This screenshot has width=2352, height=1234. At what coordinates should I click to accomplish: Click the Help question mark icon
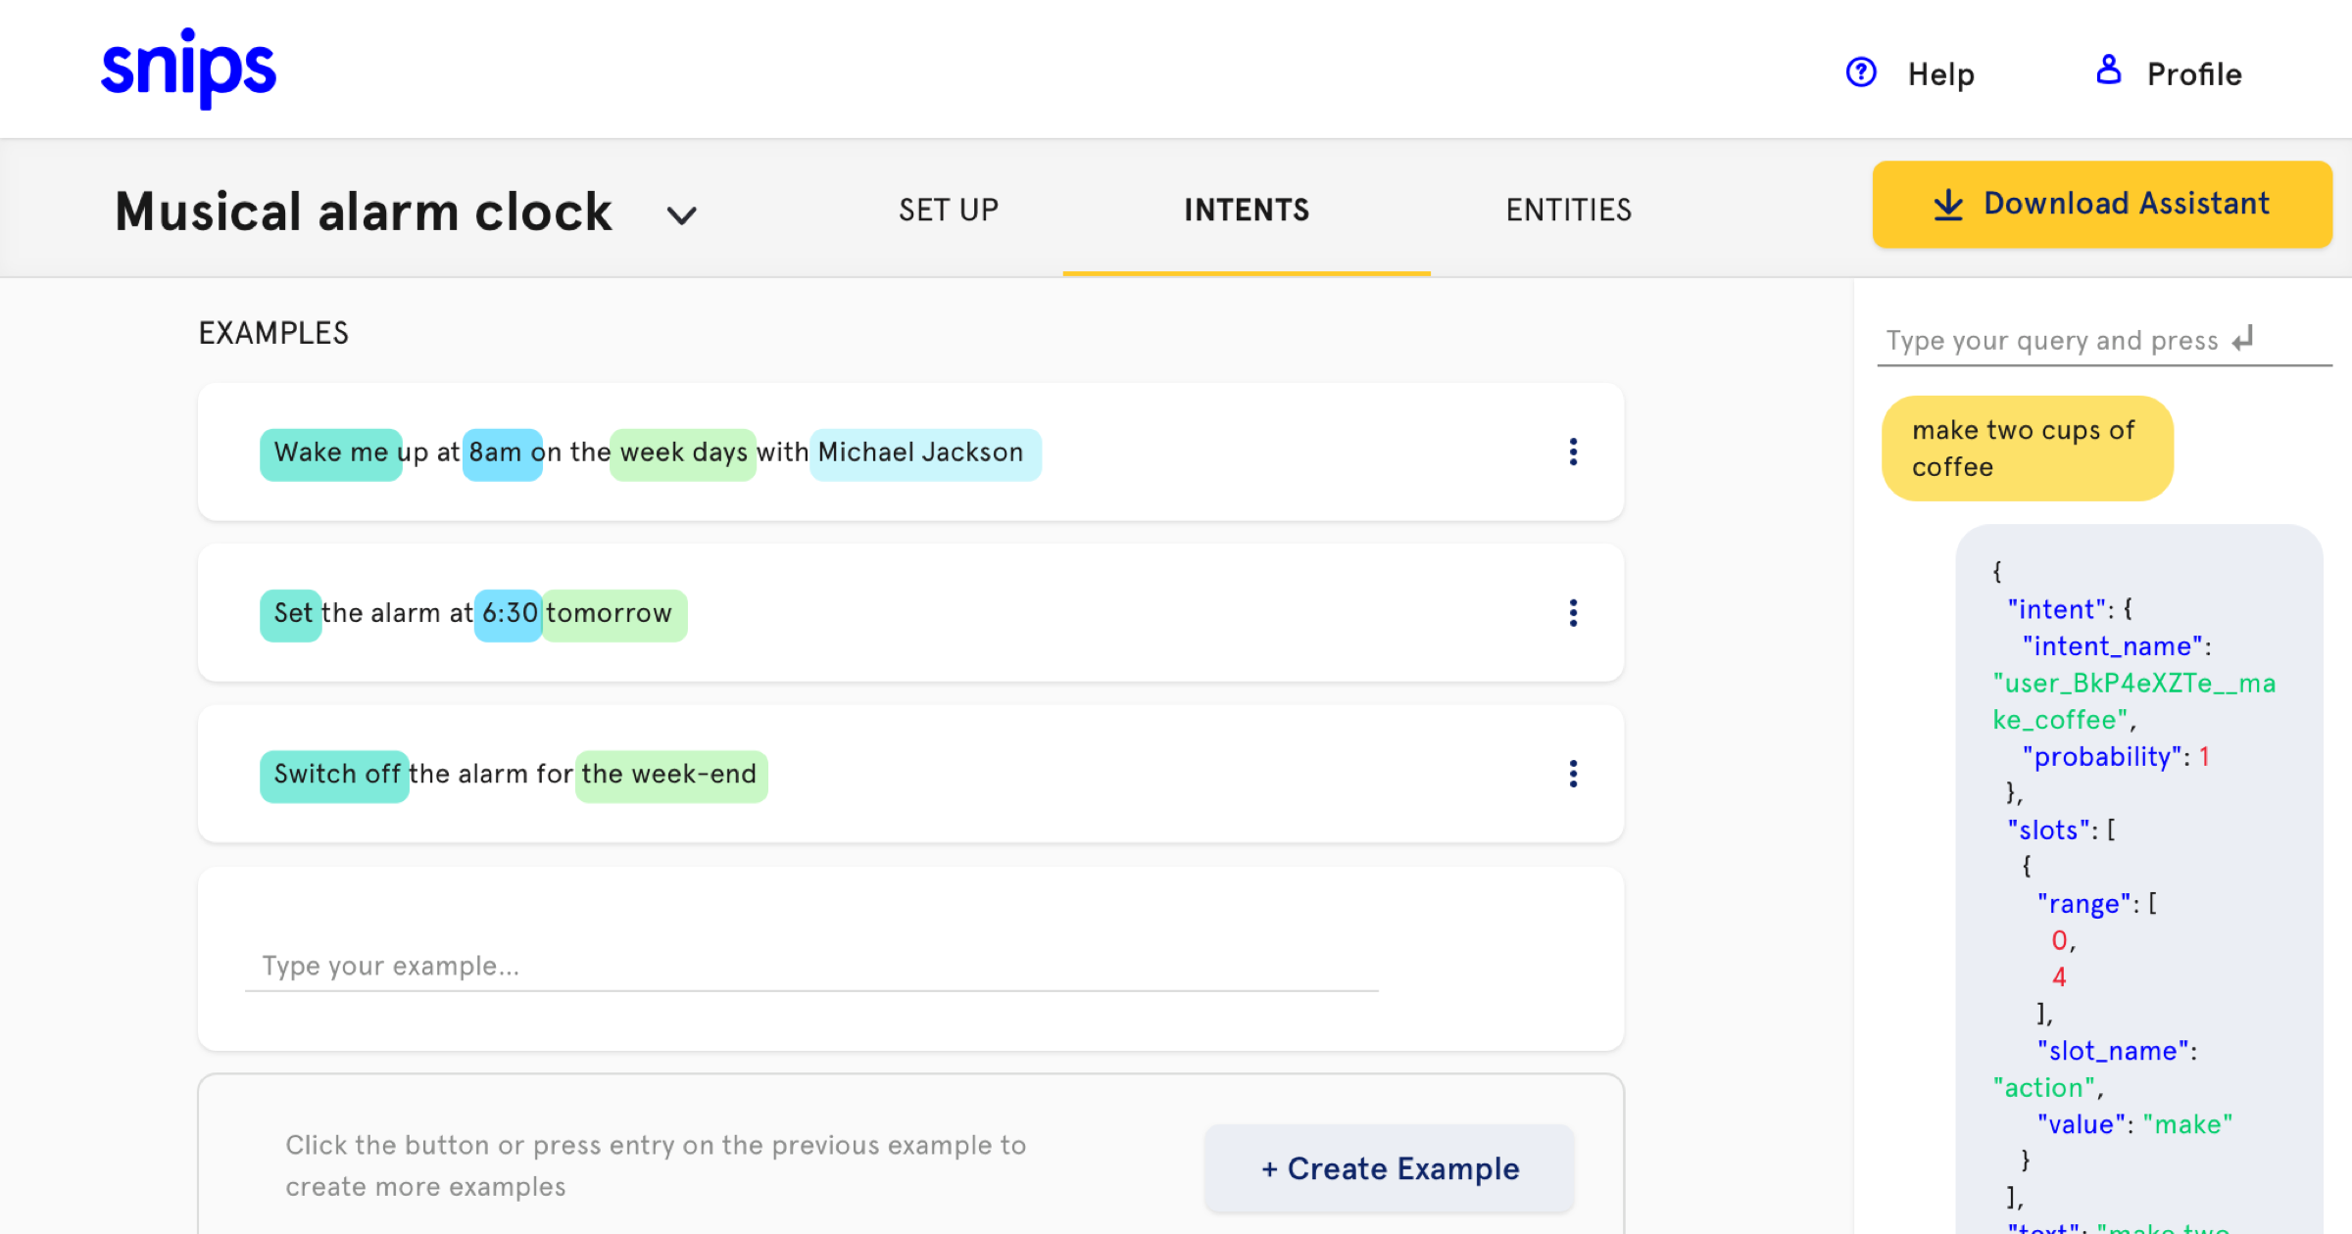(1860, 72)
